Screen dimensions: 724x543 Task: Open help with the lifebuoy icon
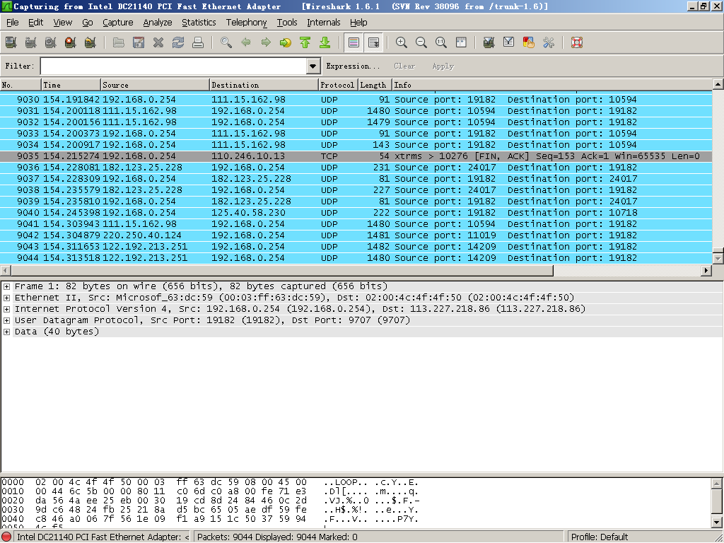tap(577, 42)
